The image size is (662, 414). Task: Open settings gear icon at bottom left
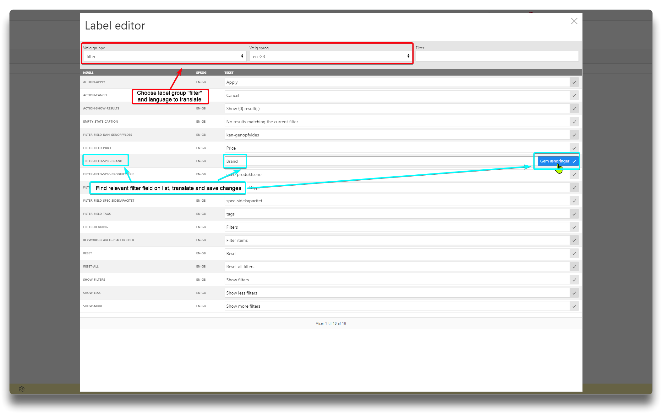click(22, 389)
